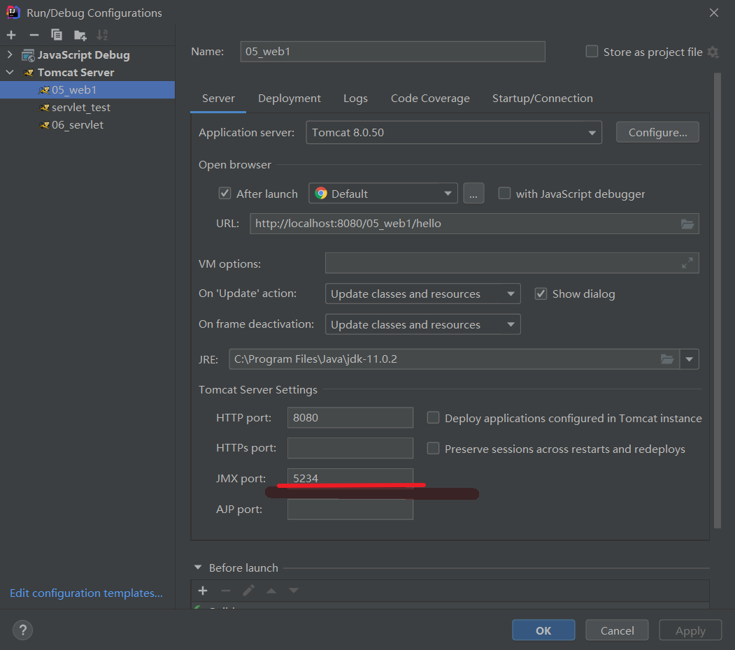Create a new configuration folder
The width and height of the screenshot is (735, 650).
click(80, 35)
